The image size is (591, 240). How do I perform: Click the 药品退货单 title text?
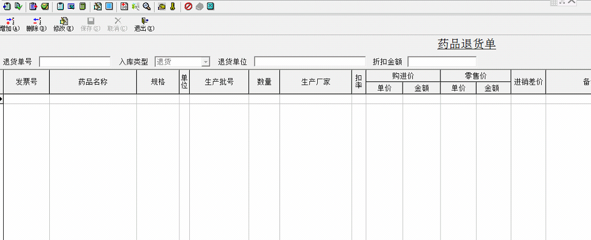467,44
